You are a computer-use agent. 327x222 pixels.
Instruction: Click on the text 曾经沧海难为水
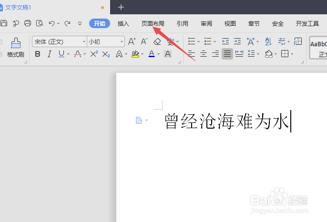227,121
